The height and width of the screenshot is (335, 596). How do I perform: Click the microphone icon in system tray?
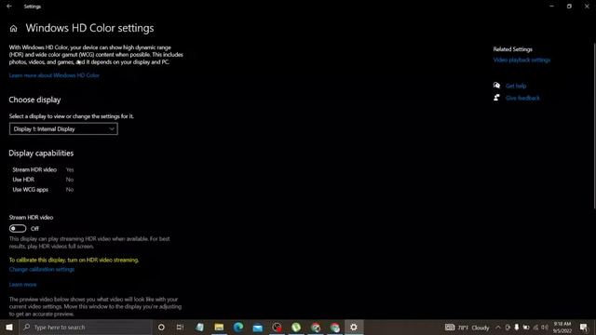[x=517, y=328]
